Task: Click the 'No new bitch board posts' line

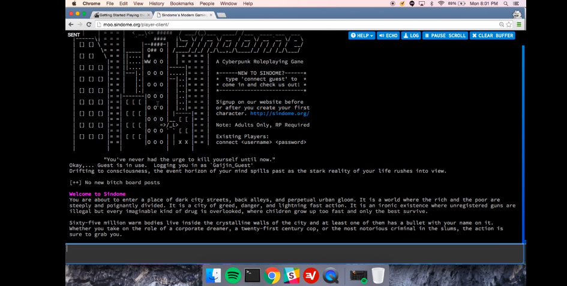Action: click(x=114, y=182)
